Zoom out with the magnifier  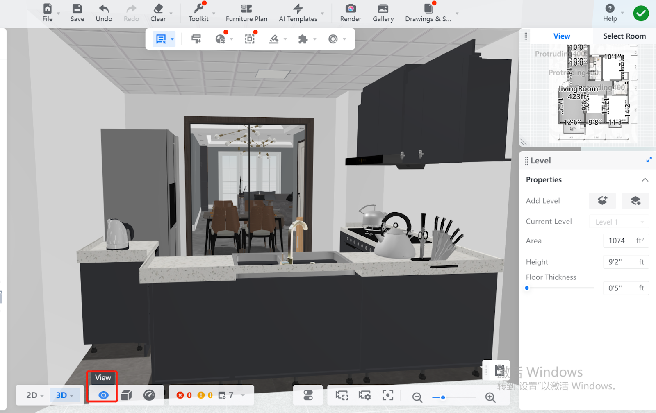point(417,397)
